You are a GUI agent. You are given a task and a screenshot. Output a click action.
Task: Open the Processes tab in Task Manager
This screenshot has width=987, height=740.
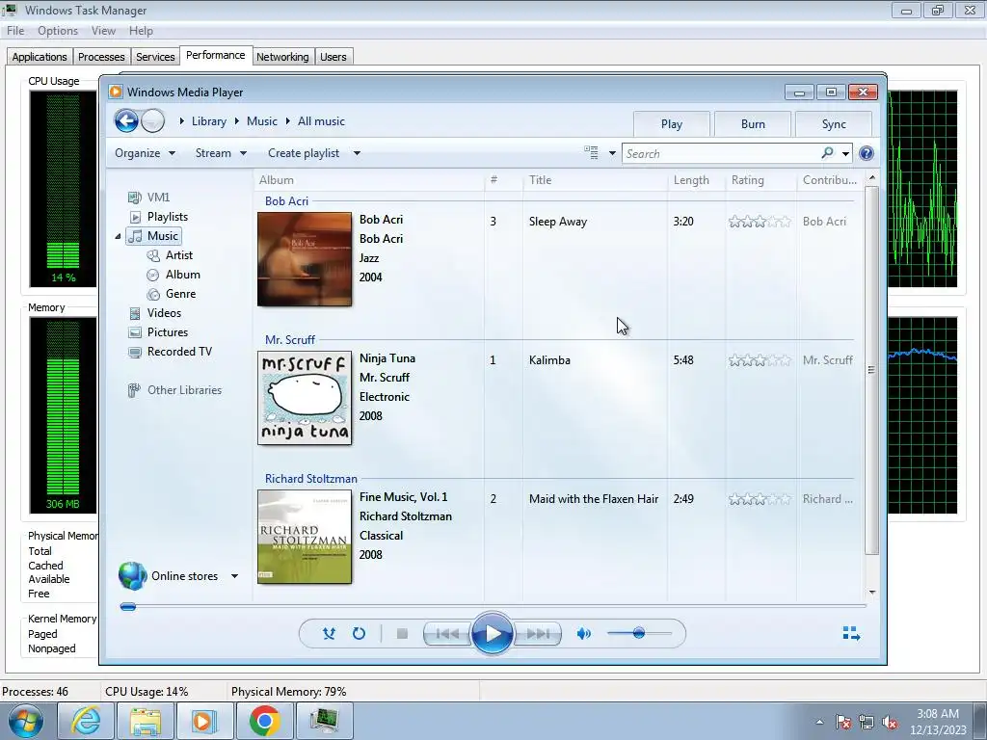(101, 57)
